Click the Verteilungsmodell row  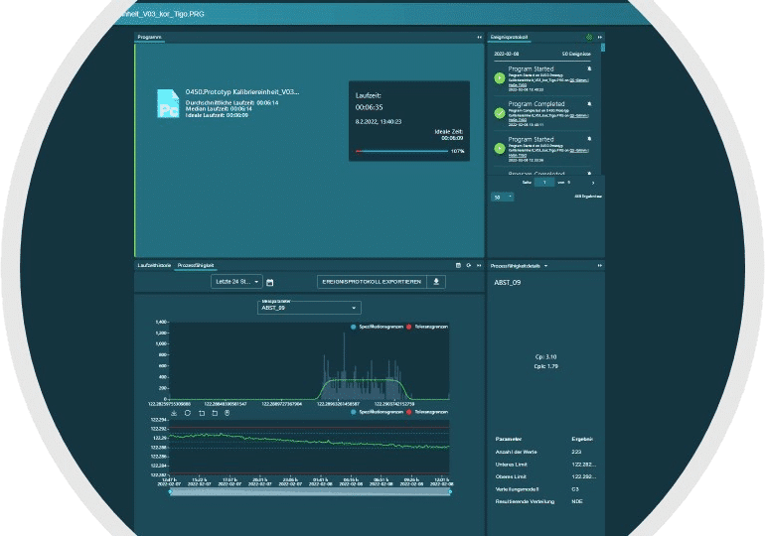tap(546, 489)
